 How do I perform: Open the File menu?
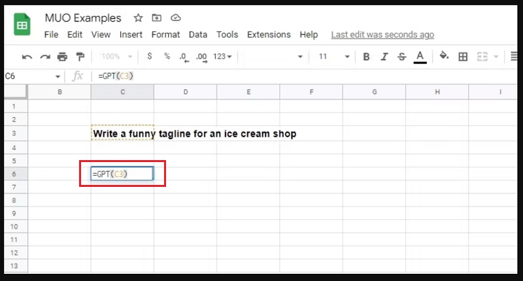coord(52,35)
